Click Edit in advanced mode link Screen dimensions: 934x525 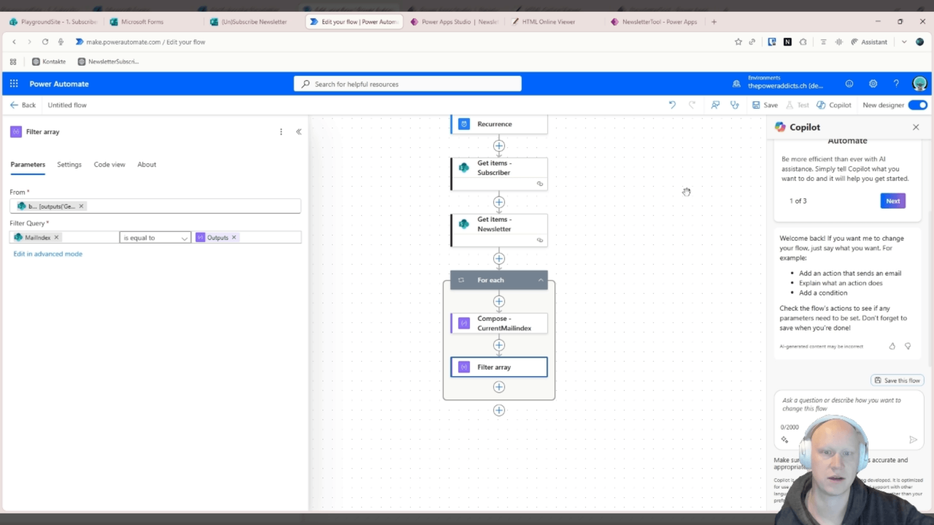click(48, 254)
